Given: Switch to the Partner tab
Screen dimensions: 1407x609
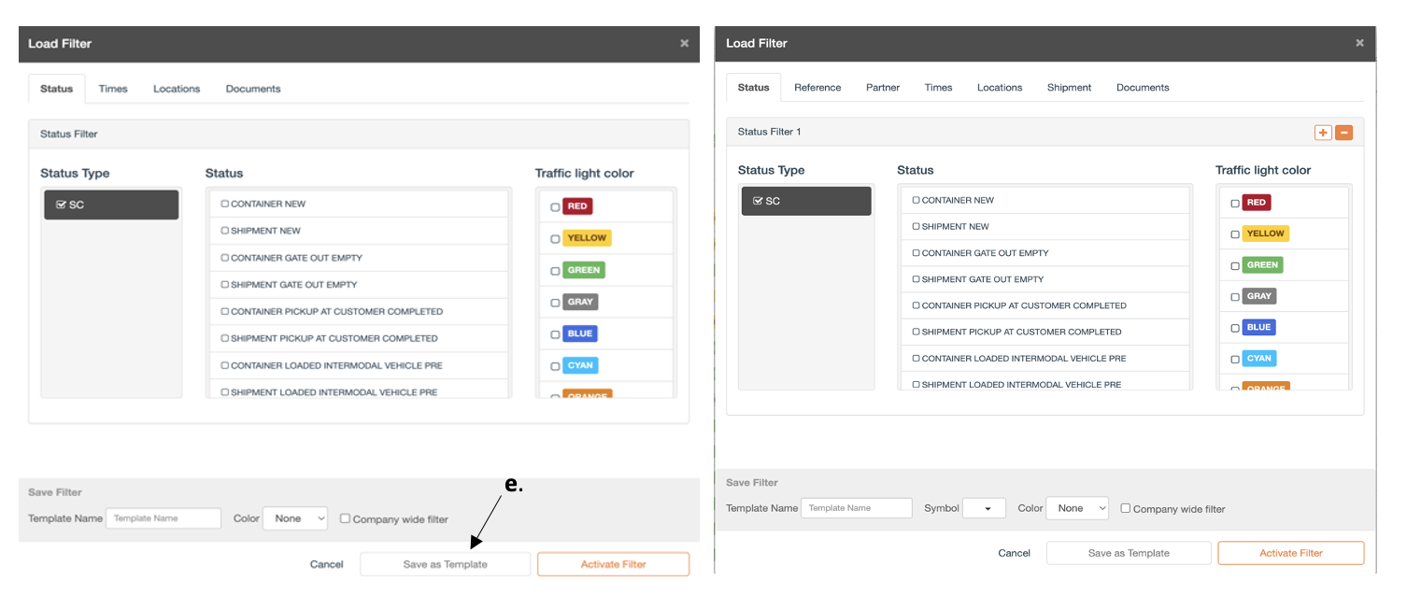Looking at the screenshot, I should 883,88.
